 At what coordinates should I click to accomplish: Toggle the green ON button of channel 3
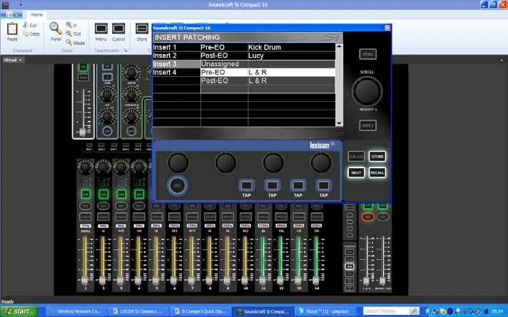click(121, 194)
